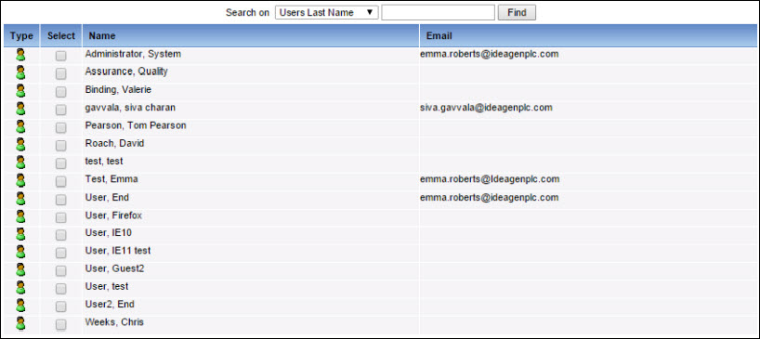Image resolution: width=760 pixels, height=339 pixels.
Task: Select Weeks, Chris using its checkbox
Action: 60,325
